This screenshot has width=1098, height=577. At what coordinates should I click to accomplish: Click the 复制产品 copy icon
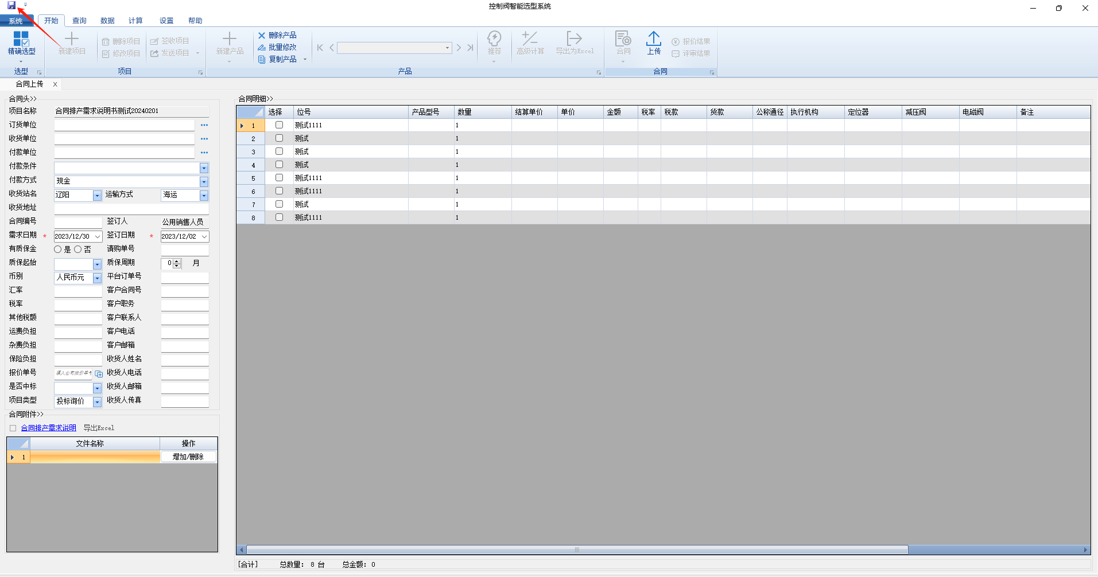pos(262,59)
